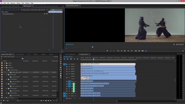The height and width of the screenshot is (104, 185).
Task: Collapse the ECAM 5Dmk3 bin
Action: click(x=6, y=88)
